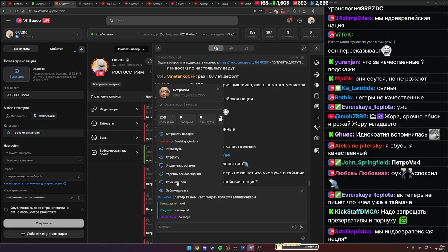Switch to chat messages tab icon
Image resolution: width=448 pixels, height=252 pixels.
(216, 48)
